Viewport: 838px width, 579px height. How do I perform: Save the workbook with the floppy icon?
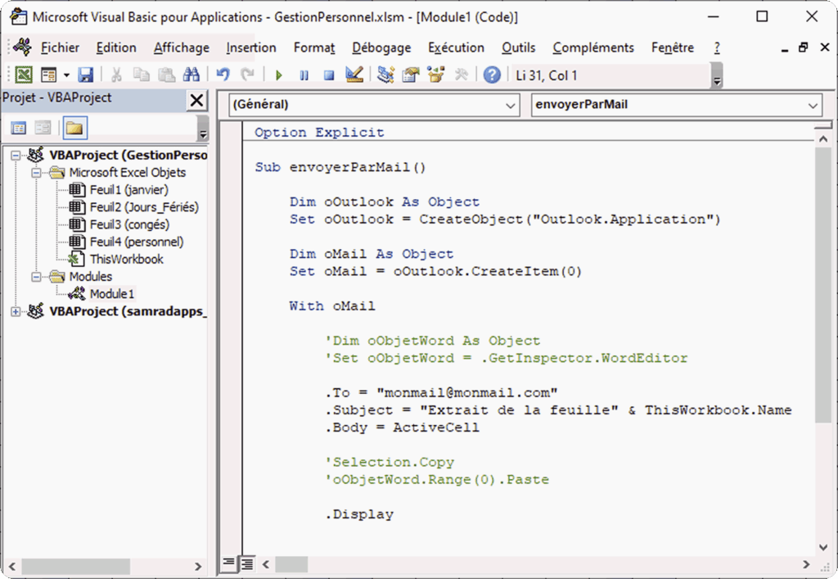[85, 75]
